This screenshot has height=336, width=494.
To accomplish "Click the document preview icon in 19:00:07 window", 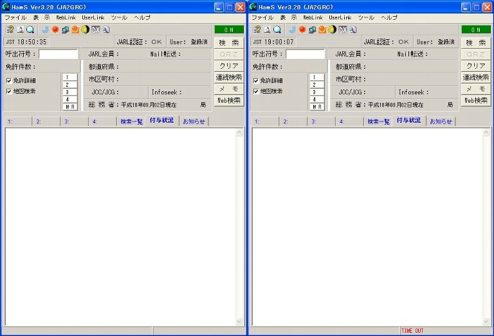I will (267, 30).
